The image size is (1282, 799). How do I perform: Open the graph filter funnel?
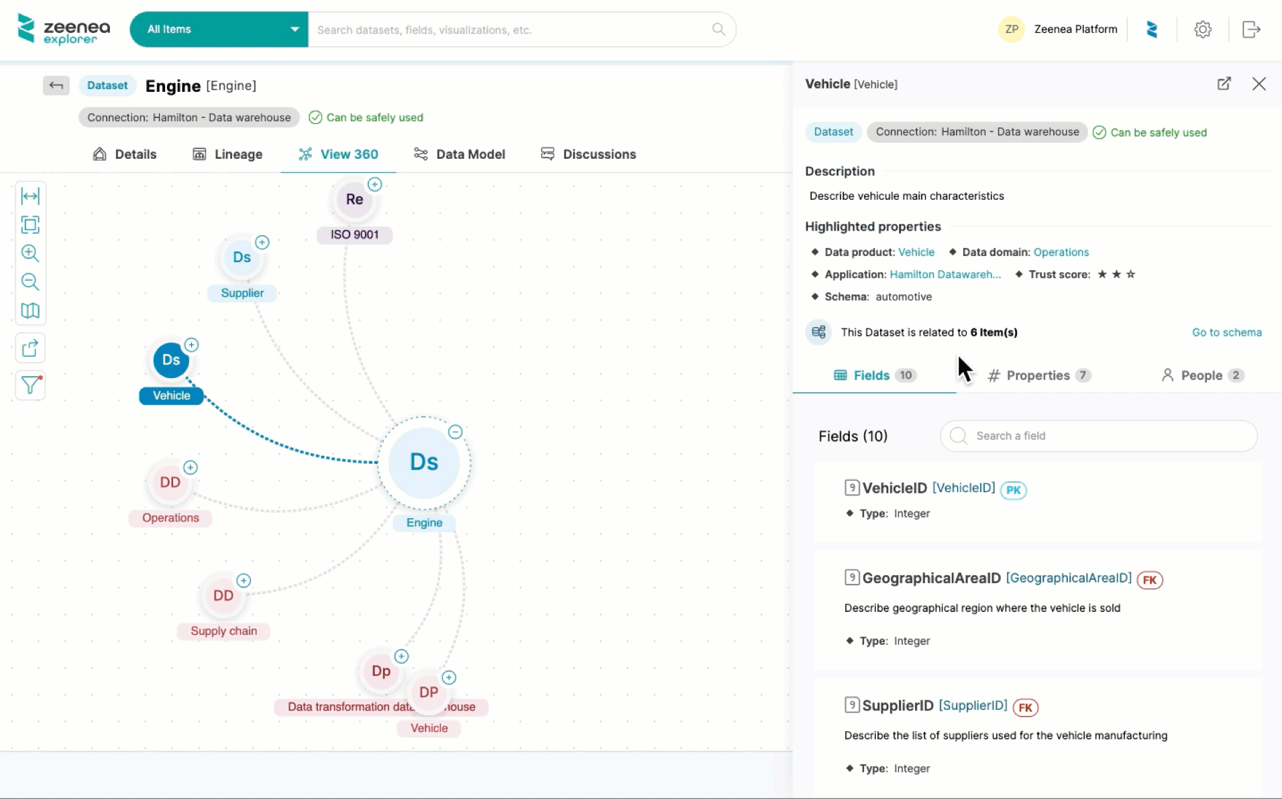tap(30, 385)
